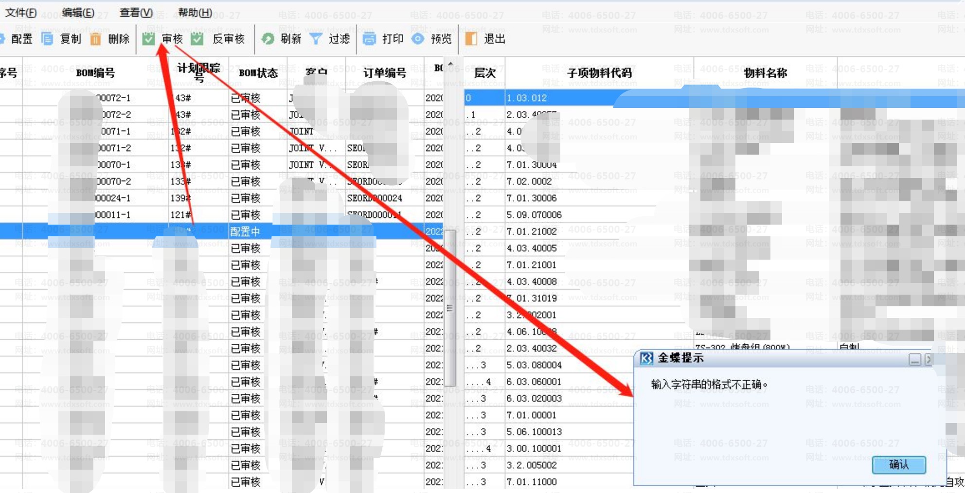Select material code 7.01.21001
The width and height of the screenshot is (965, 493).
(532, 265)
